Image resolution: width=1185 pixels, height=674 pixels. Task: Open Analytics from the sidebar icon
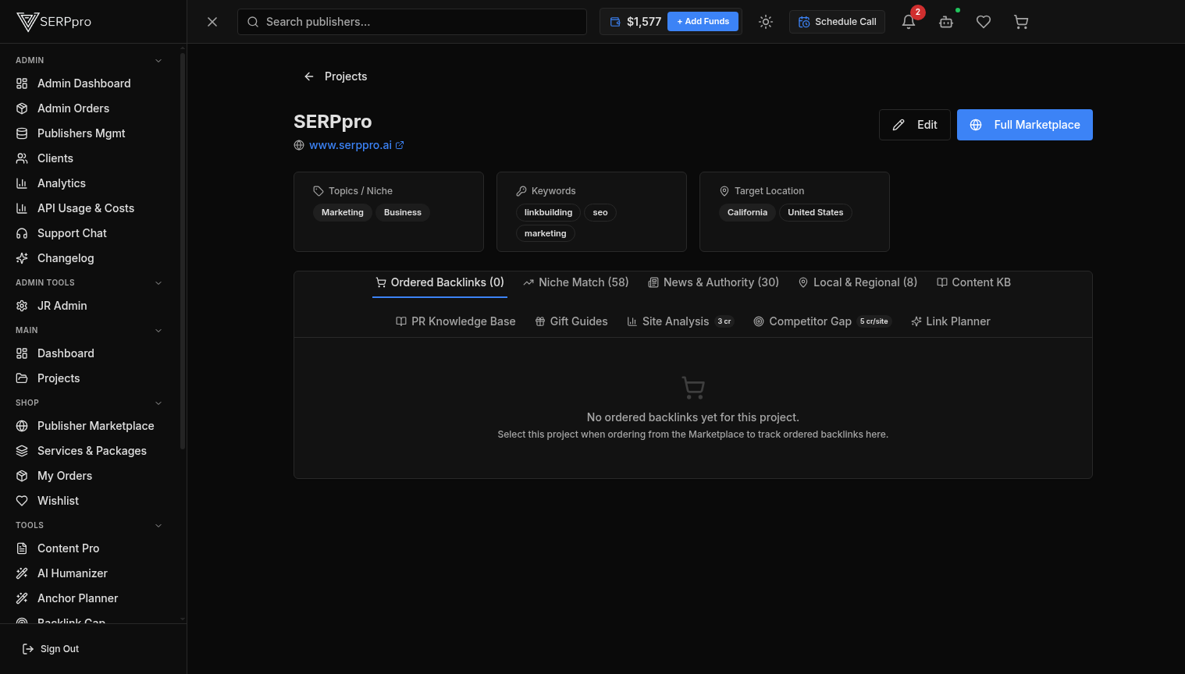pyautogui.click(x=22, y=183)
